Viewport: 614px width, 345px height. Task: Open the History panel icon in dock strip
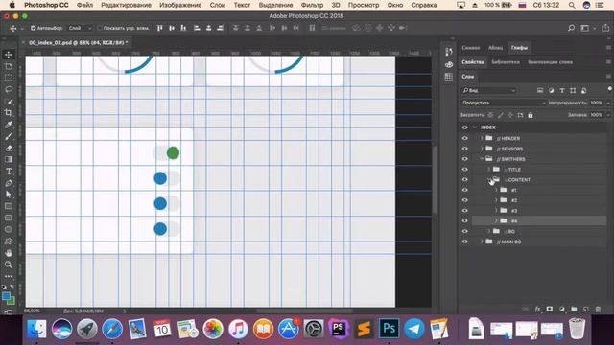449,52
